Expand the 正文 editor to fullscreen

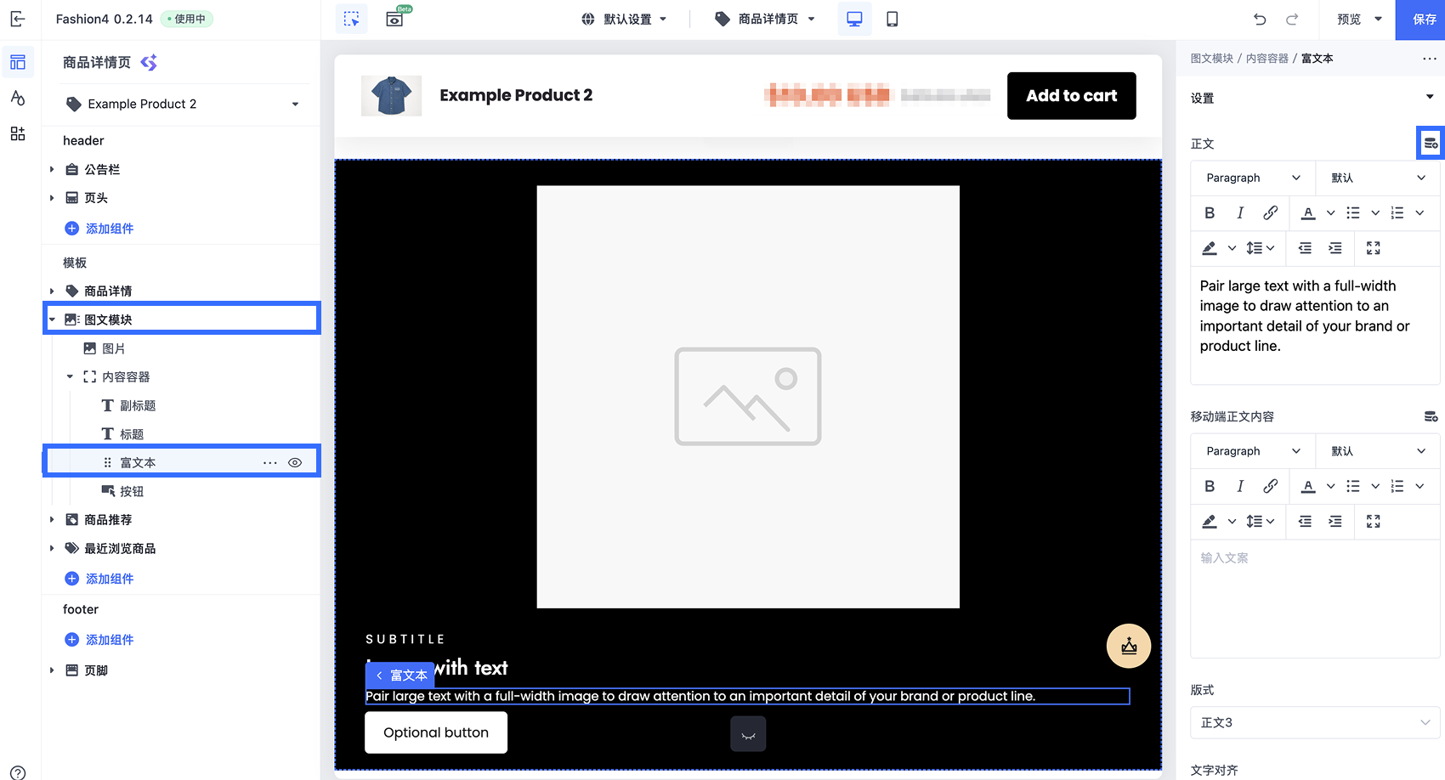1373,248
